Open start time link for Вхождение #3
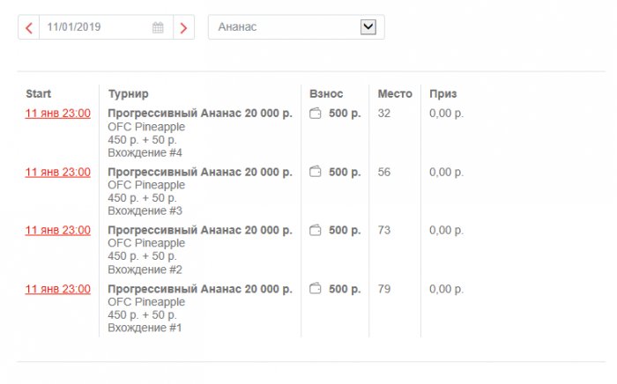The image size is (617, 384). pyautogui.click(x=58, y=173)
